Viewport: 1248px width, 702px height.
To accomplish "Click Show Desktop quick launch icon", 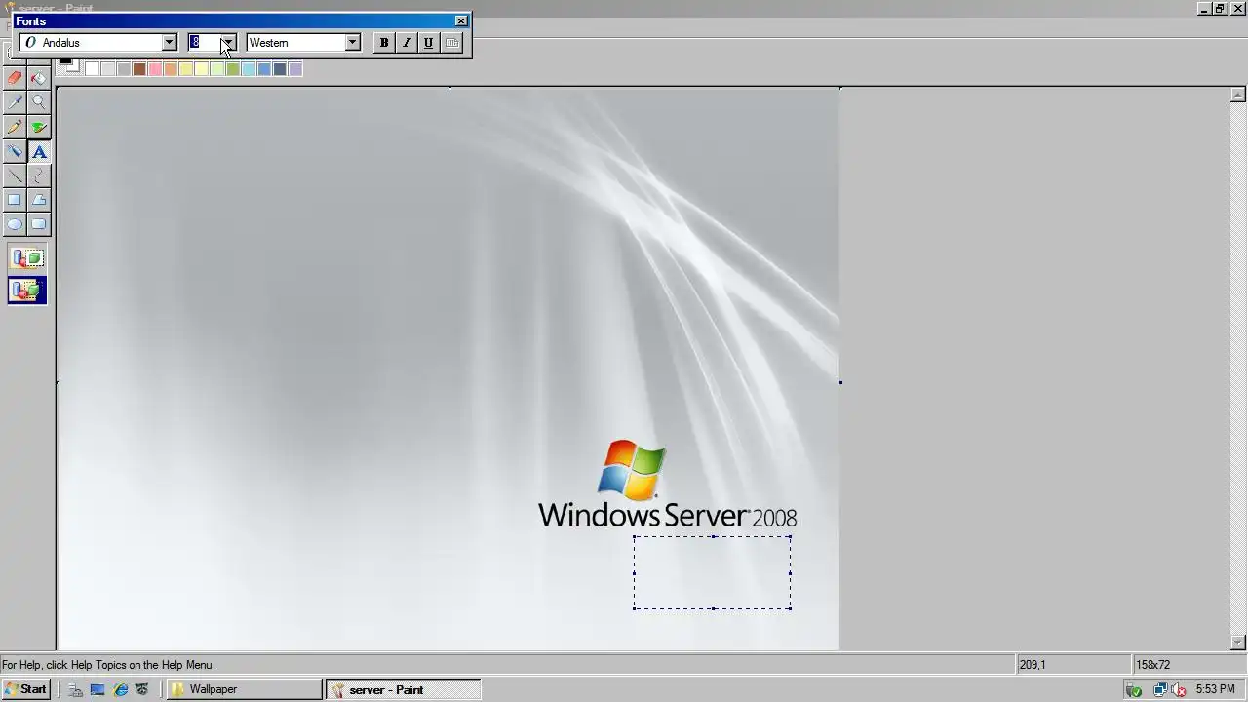I will click(x=97, y=689).
